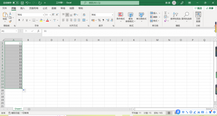Toggle Italic formatting
The height and width of the screenshot is (116, 217).
(23, 20)
